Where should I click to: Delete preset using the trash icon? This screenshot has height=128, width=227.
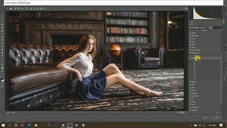pyautogui.click(x=220, y=113)
